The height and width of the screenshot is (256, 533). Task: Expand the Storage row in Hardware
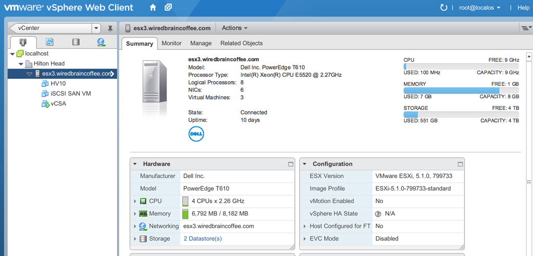tap(135, 239)
